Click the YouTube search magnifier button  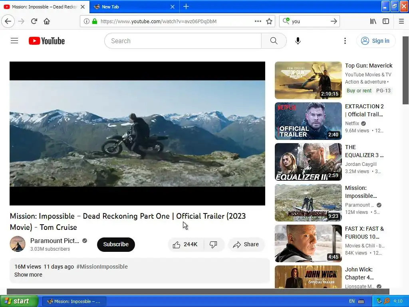274,41
